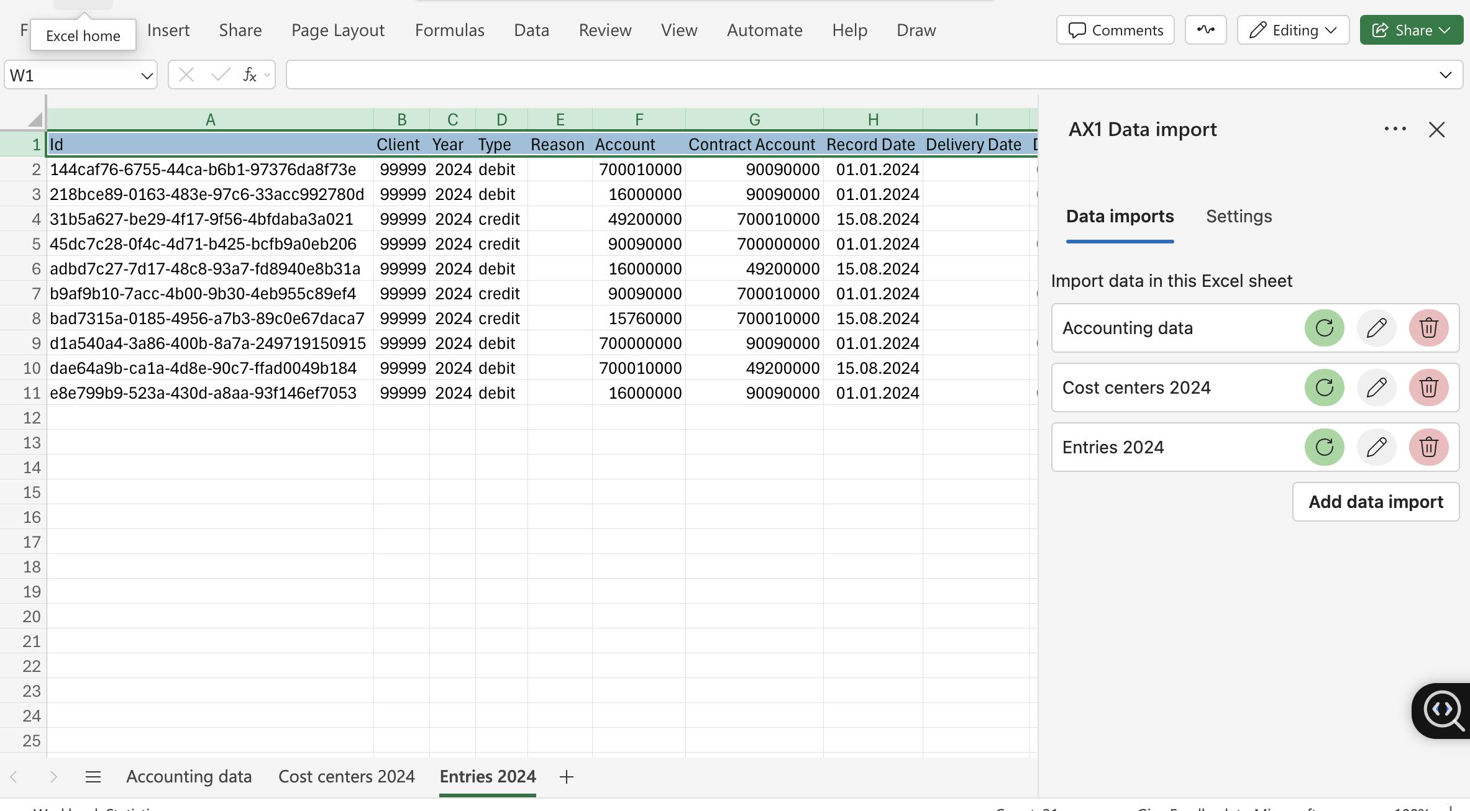
Task: Open the Data ribbon tab
Action: (531, 30)
